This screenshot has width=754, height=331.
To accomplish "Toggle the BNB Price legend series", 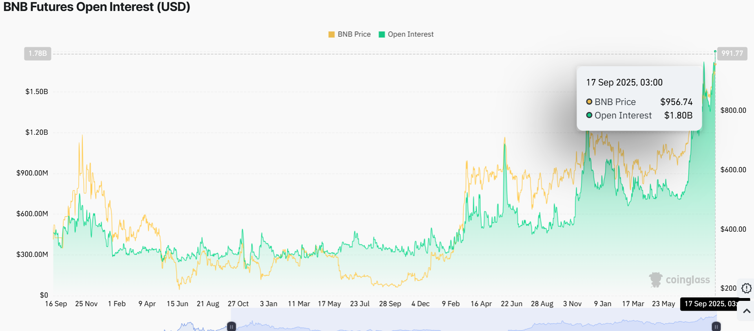I will [x=349, y=34].
